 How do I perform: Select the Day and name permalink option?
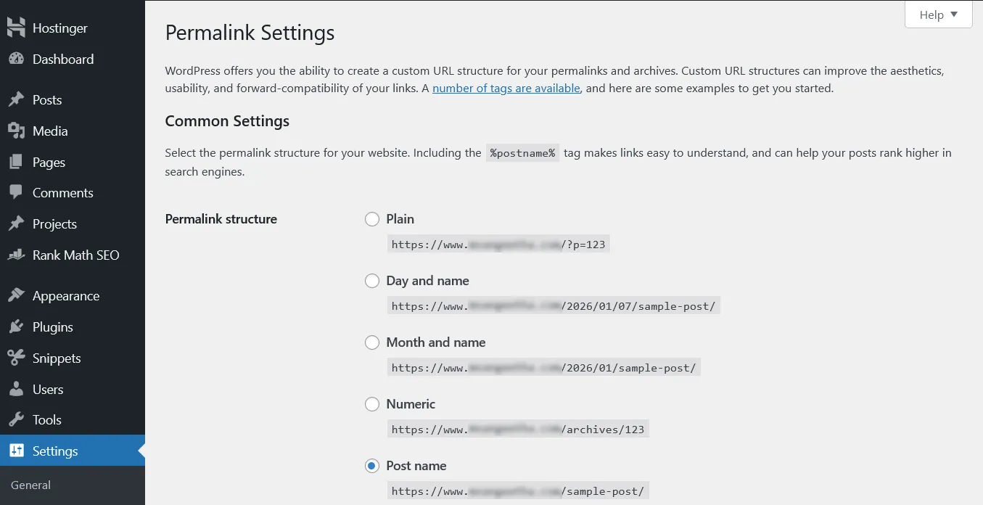point(372,281)
